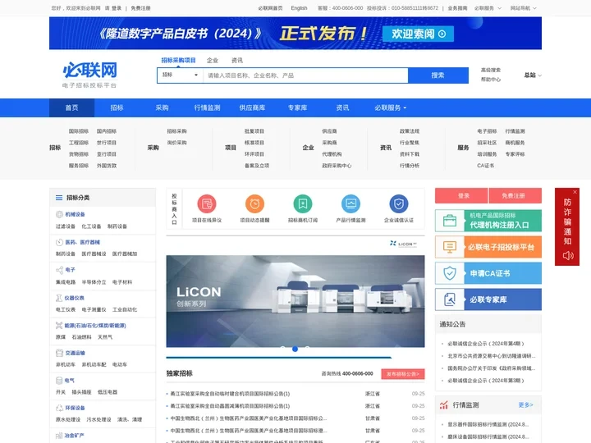591x443 pixels.
Task: Click into the project name search field
Action: pyautogui.click(x=305, y=75)
